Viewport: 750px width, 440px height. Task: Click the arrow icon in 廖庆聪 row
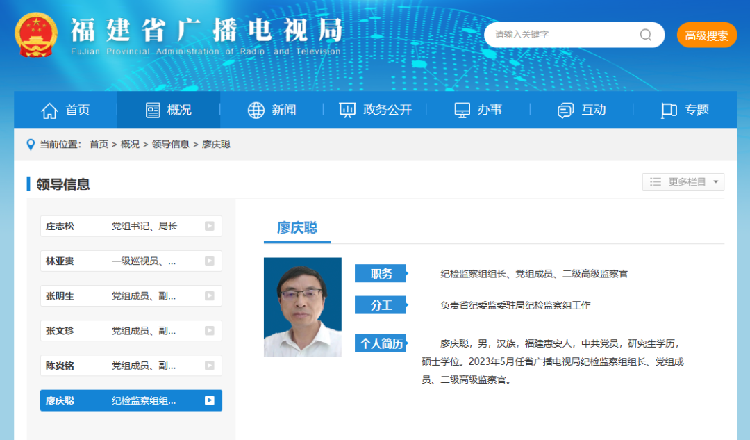pyautogui.click(x=210, y=400)
